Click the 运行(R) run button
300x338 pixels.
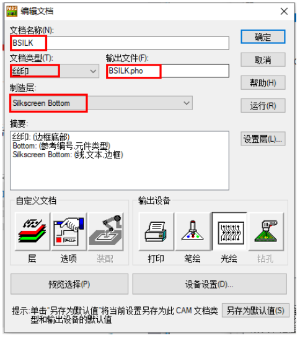pyautogui.click(x=263, y=106)
